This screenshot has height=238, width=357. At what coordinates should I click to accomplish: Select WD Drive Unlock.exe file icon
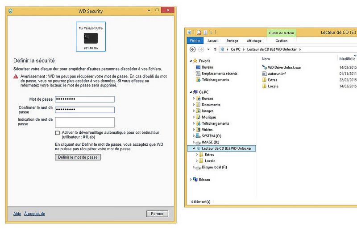[264, 67]
